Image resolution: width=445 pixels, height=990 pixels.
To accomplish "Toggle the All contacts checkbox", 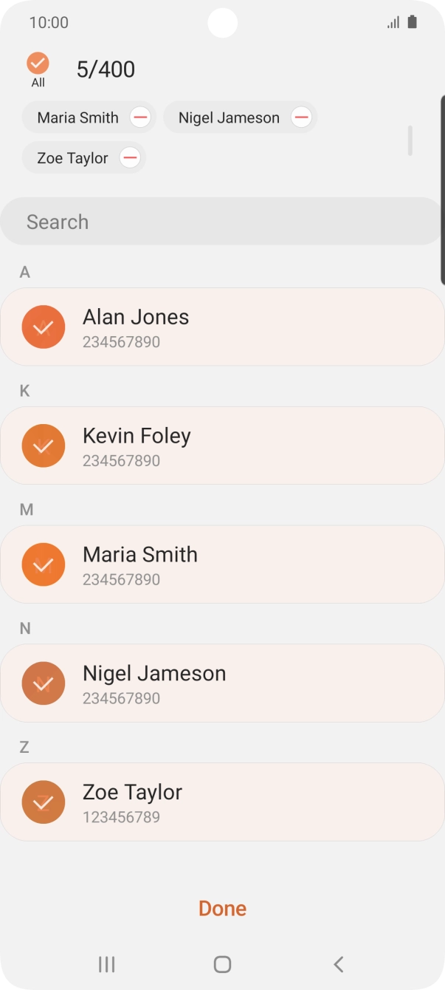I will click(x=38, y=64).
